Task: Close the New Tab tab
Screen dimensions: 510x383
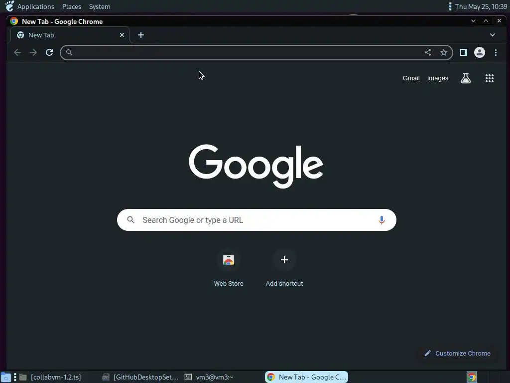Action: pyautogui.click(x=122, y=35)
